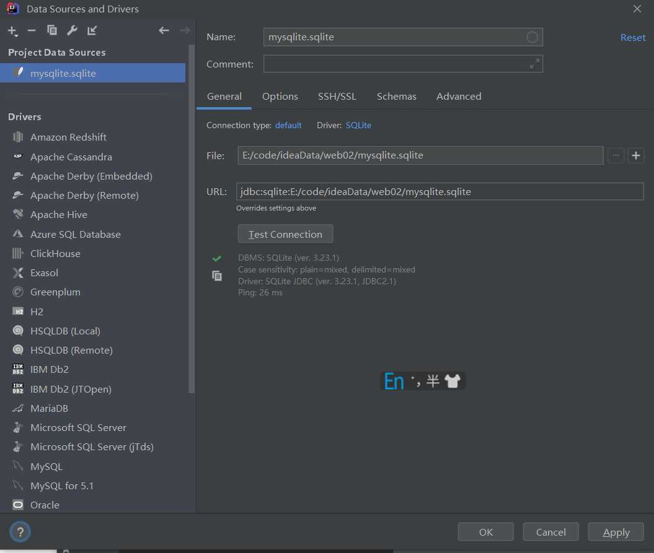Image resolution: width=654 pixels, height=553 pixels.
Task: Toggle IME half-width character mode
Action: point(433,380)
